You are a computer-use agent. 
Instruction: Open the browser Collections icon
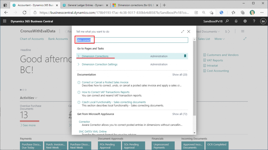(x=243, y=12)
